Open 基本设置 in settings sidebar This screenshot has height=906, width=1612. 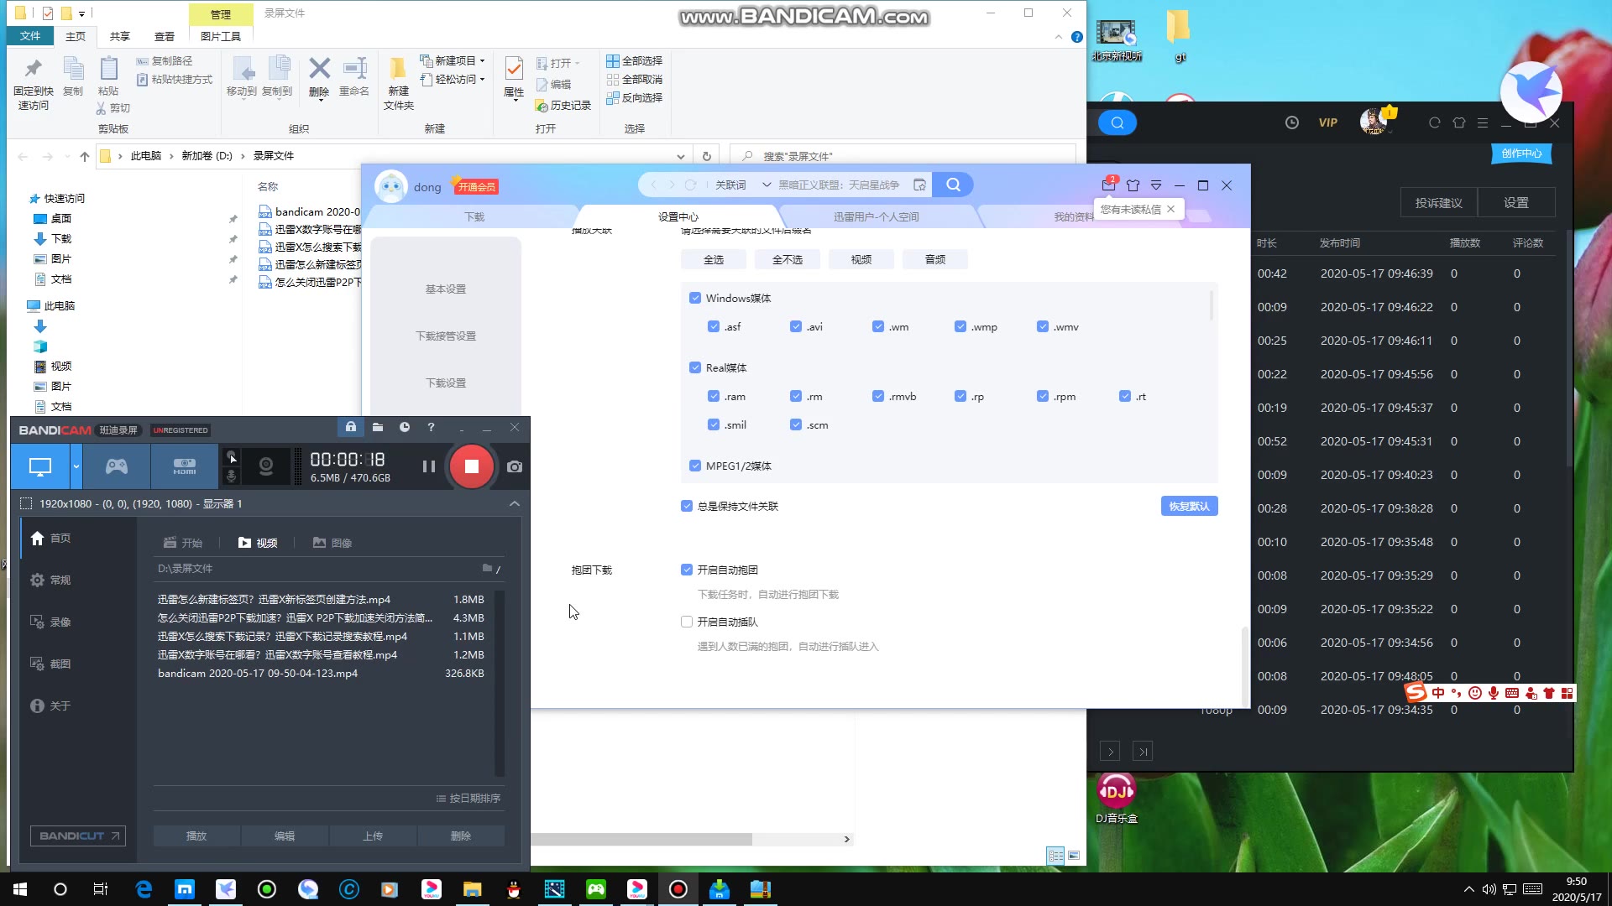click(x=446, y=289)
